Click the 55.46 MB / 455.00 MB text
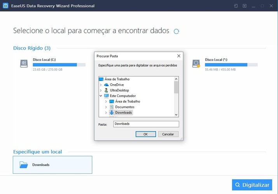 pos(220,69)
